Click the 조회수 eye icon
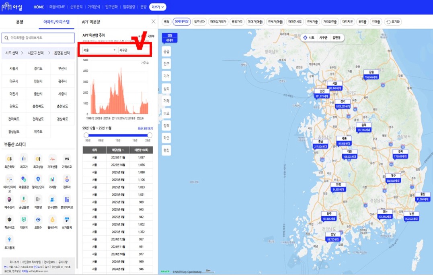 point(38,220)
